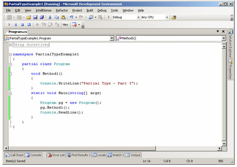Close the Program.cs document with X
This screenshot has width=237, height=167.
tap(223, 32)
